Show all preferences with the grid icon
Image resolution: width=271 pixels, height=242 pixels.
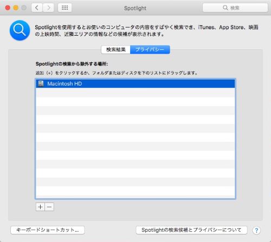pyautogui.click(x=64, y=8)
